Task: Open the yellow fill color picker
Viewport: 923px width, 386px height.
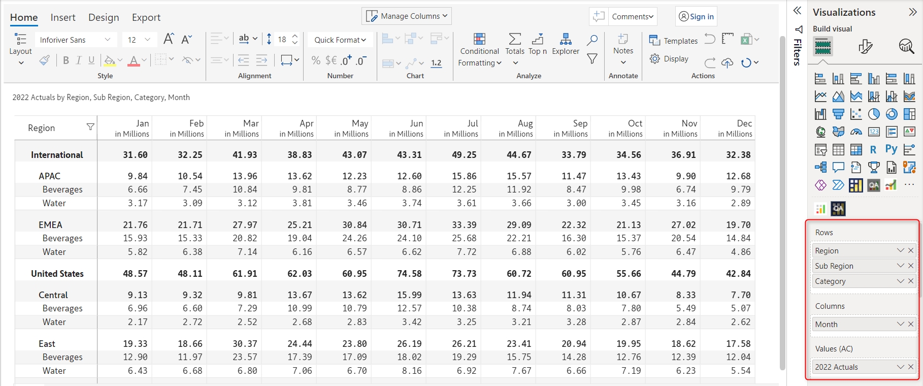Action: coord(110,60)
